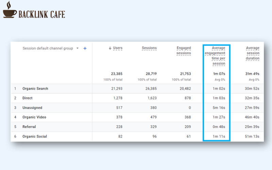
Task: Click Organic Social sessions value 96
Action: point(155,137)
